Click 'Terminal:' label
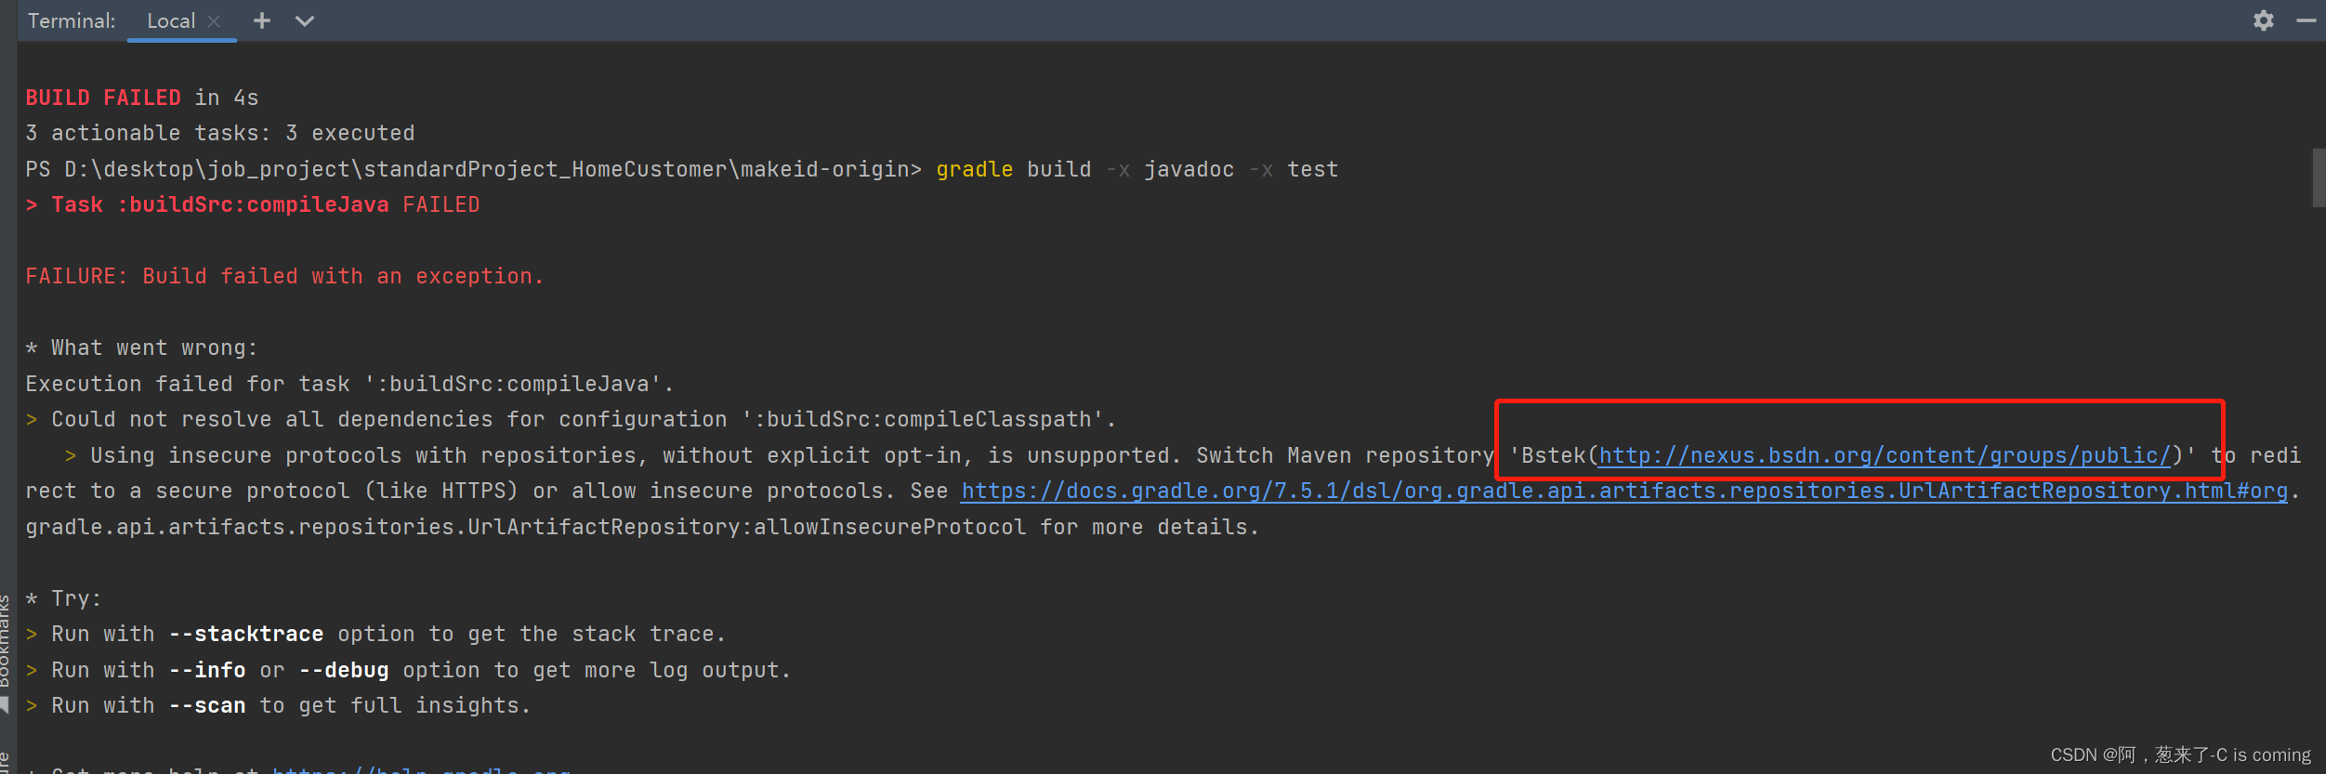 click(72, 20)
